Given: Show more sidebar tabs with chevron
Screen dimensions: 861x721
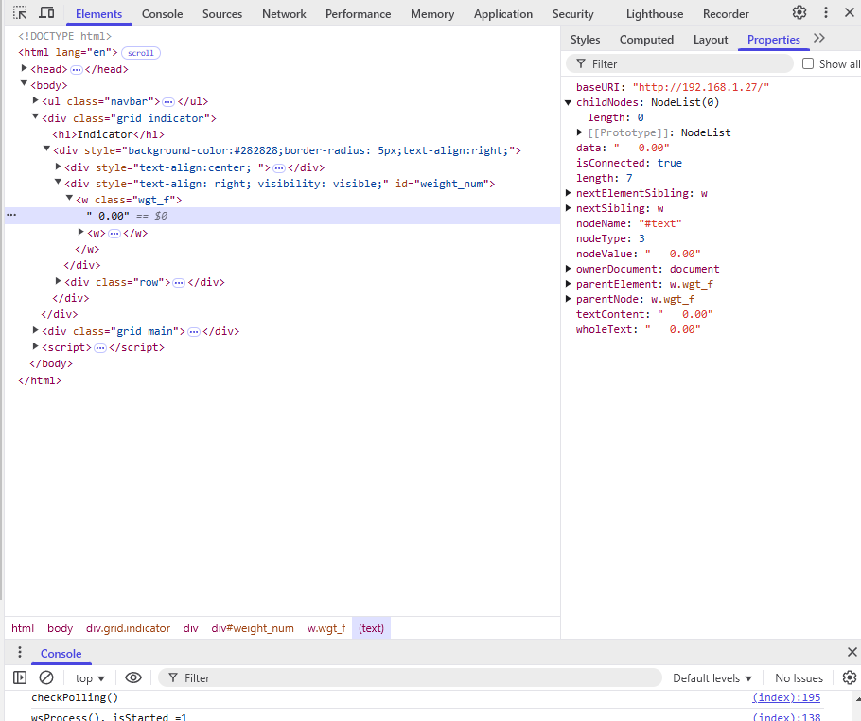Looking at the screenshot, I should click(819, 39).
